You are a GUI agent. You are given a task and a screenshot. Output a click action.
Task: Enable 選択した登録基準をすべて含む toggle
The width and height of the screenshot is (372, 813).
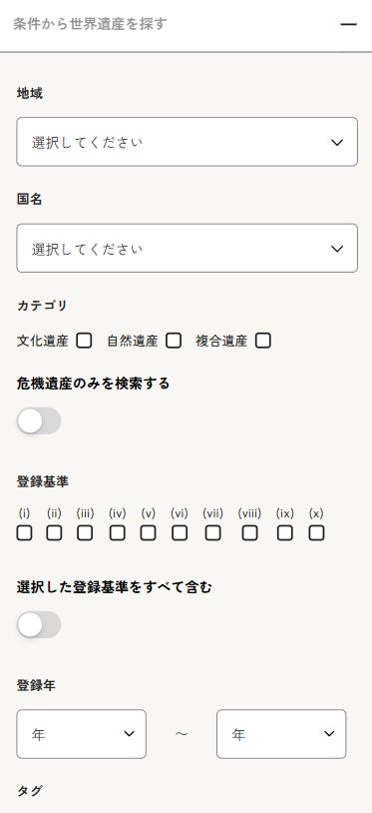(x=39, y=625)
